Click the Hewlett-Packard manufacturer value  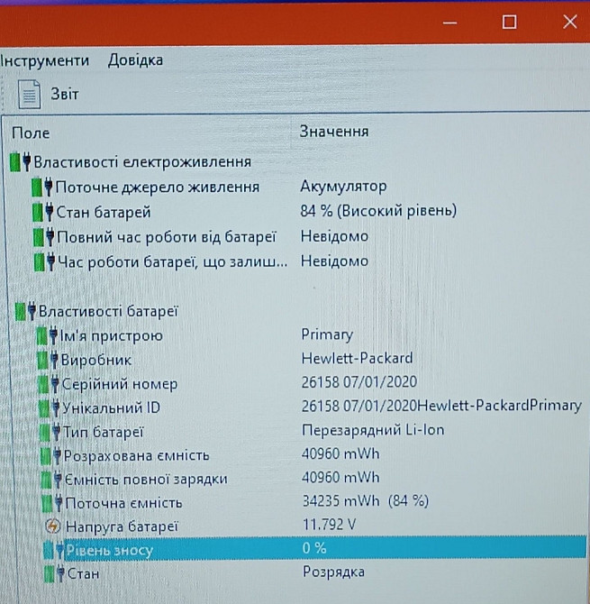coord(357,358)
